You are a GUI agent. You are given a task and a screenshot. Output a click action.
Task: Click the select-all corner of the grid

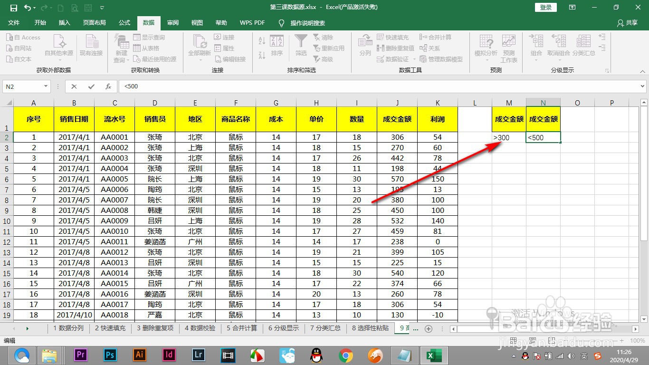click(7, 103)
